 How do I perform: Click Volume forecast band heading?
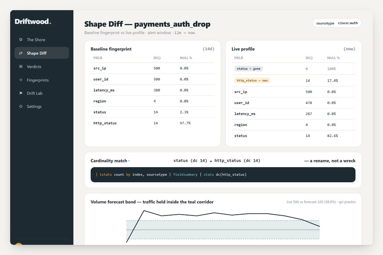152,202
